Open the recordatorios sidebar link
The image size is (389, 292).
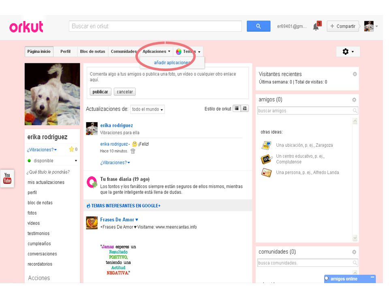pos(40,264)
